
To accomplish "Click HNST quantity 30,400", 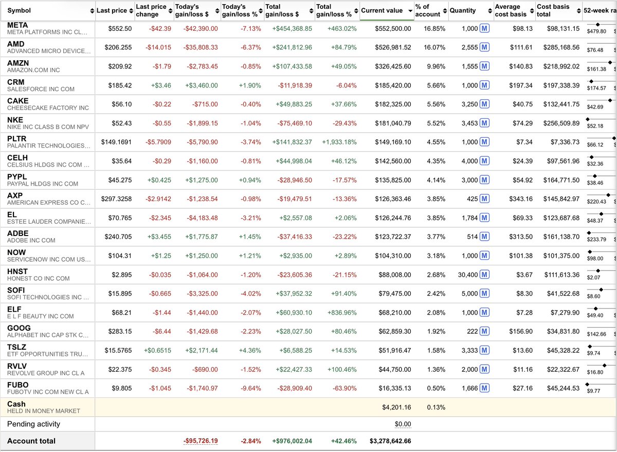I will pos(468,275).
